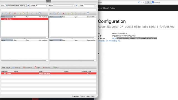Click the red delete X in right toolbar
Viewport: 178px width, 100px height.
click(63, 13)
